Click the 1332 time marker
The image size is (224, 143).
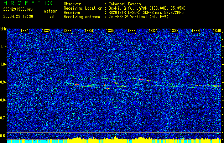point(46,31)
